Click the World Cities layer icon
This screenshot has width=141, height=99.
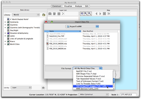8,44
